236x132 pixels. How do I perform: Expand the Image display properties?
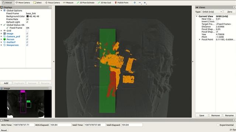coord(1,33)
